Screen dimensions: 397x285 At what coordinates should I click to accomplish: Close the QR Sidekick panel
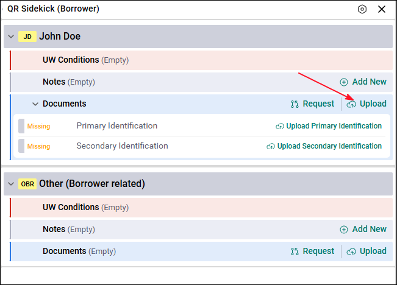coord(382,9)
